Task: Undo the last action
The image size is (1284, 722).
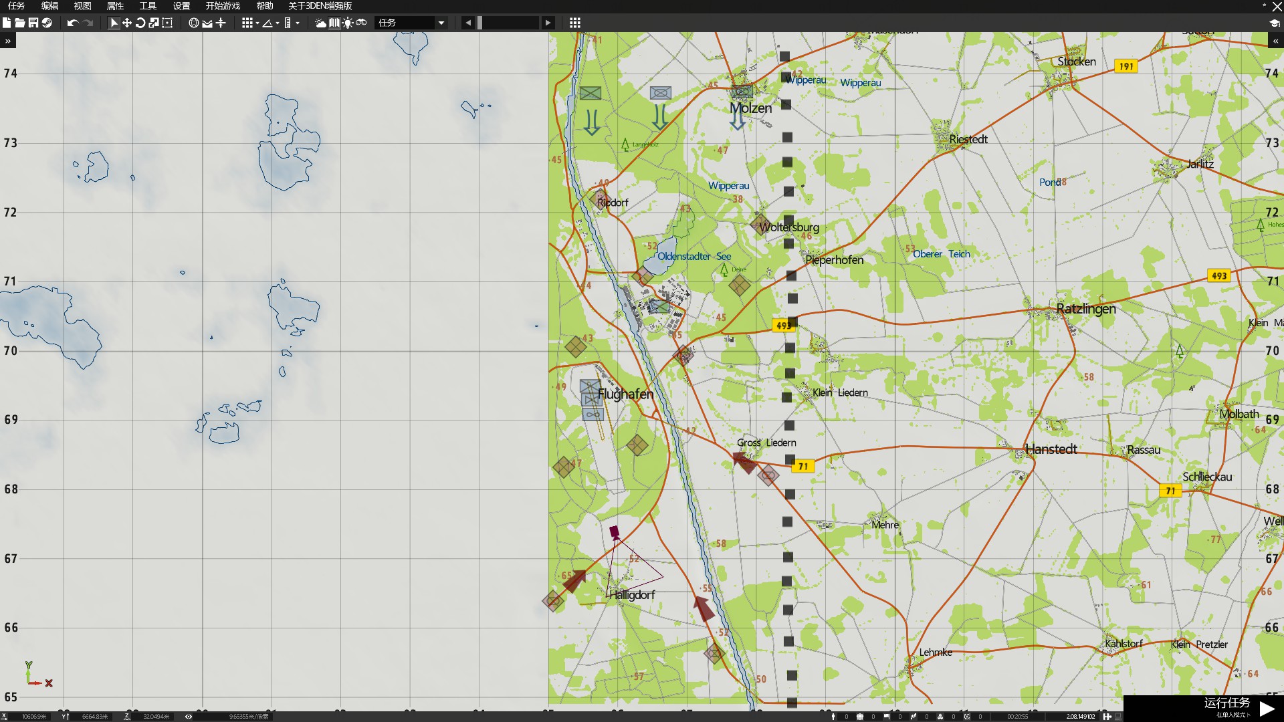Action: (x=73, y=23)
